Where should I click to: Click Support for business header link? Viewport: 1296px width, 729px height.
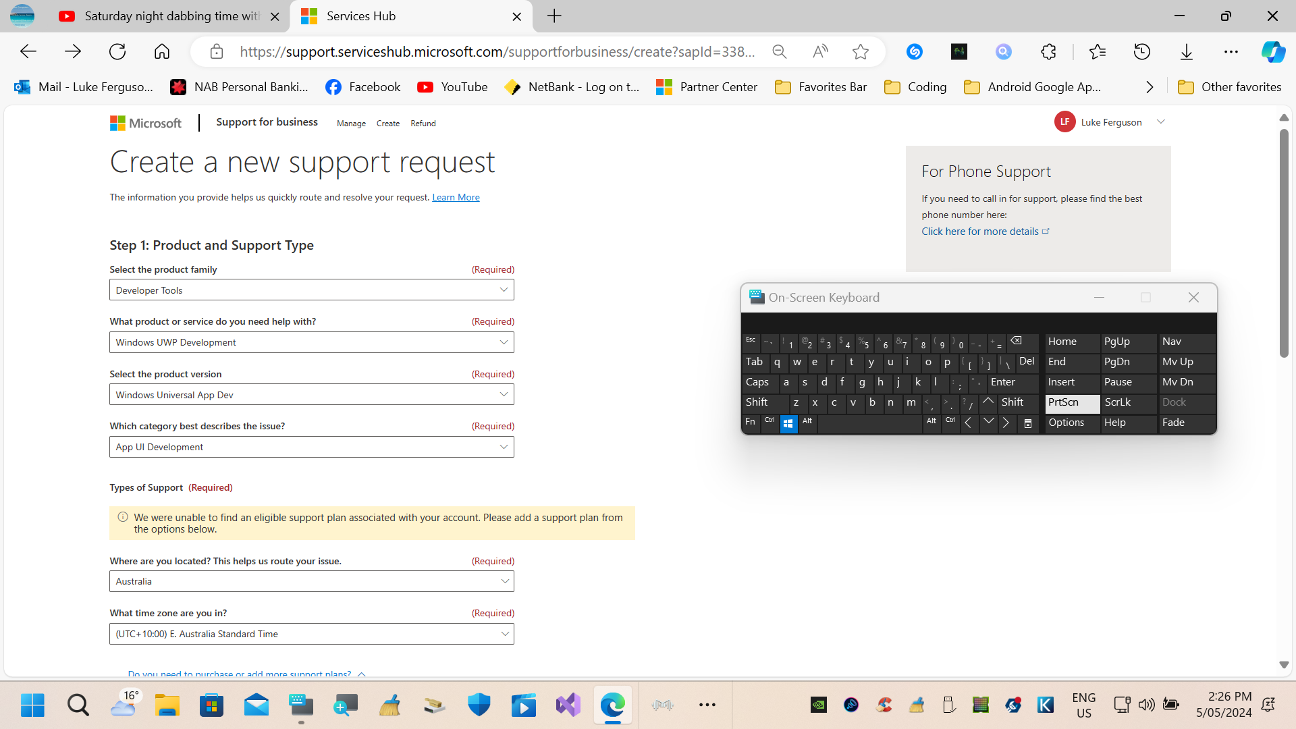[267, 122]
